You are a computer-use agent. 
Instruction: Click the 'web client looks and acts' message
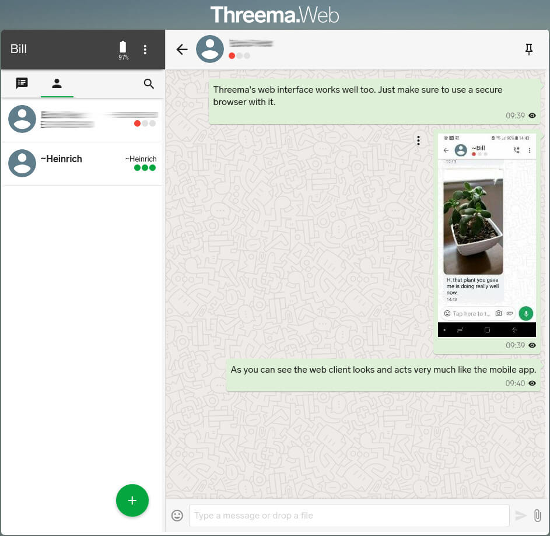[383, 375]
